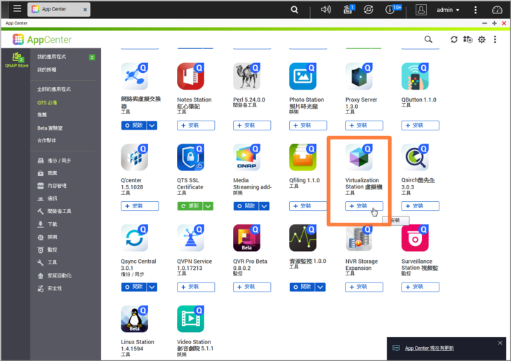This screenshot has width=511, height=361.
Task: Install NVR Storage Expansion
Action: [364, 287]
